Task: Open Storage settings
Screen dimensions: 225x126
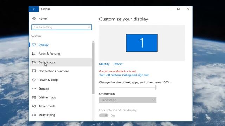Action: (x=60, y=89)
